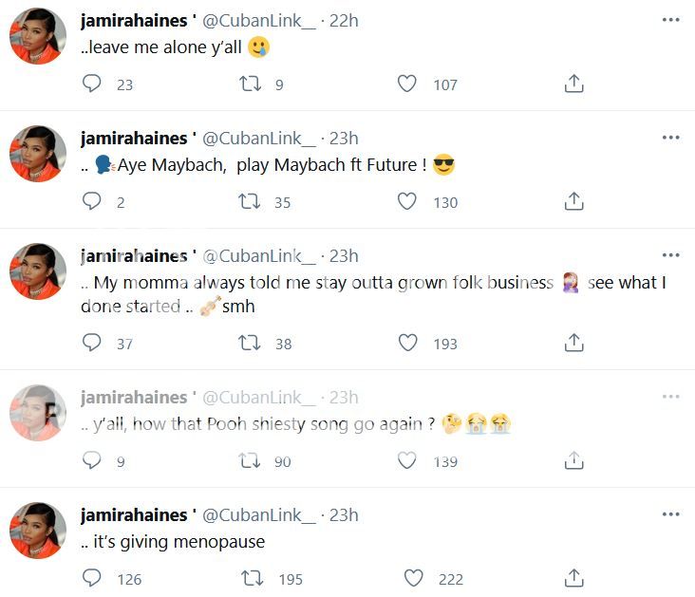This screenshot has width=695, height=597.
Task: Like the "grown folk business" tweet
Action: tap(406, 343)
